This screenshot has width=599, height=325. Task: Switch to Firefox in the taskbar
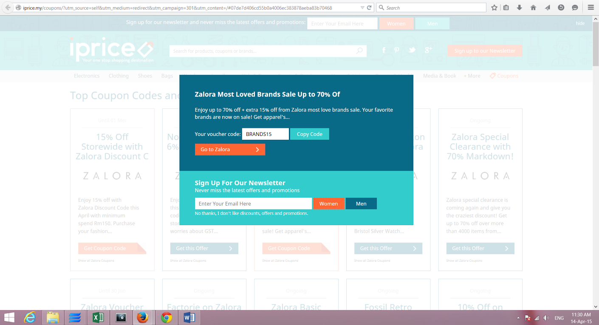[143, 317]
